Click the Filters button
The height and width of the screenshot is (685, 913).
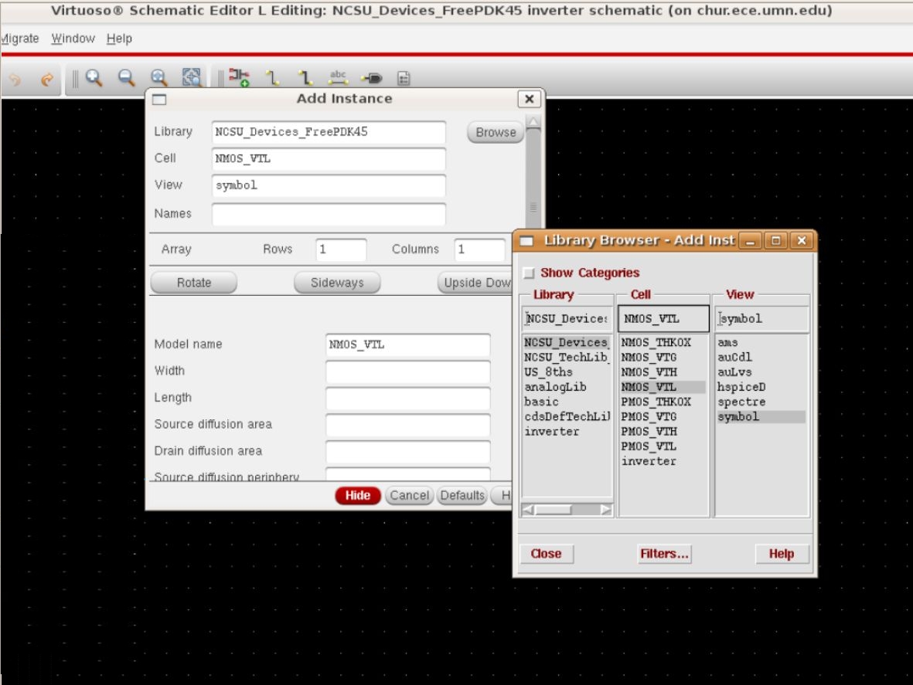point(663,554)
